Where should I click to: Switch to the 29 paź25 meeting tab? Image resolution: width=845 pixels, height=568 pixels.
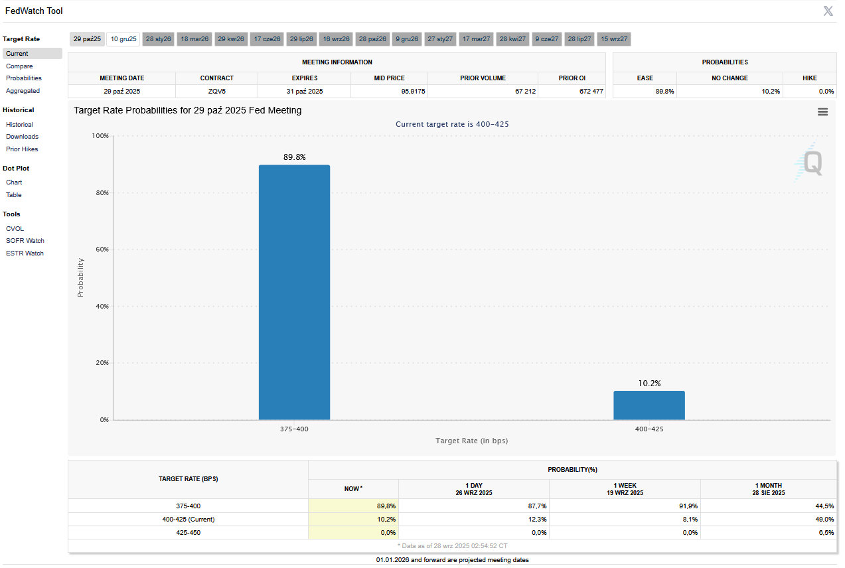pos(87,39)
